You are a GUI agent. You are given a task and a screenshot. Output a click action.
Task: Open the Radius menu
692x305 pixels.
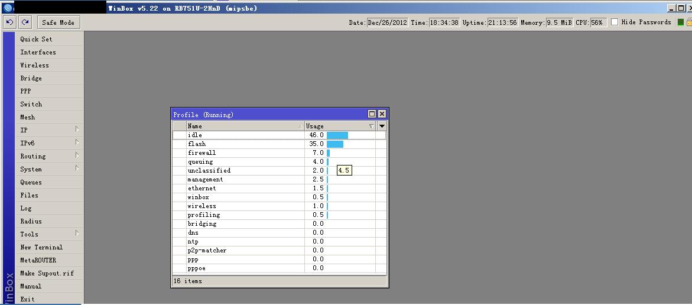(x=49, y=221)
